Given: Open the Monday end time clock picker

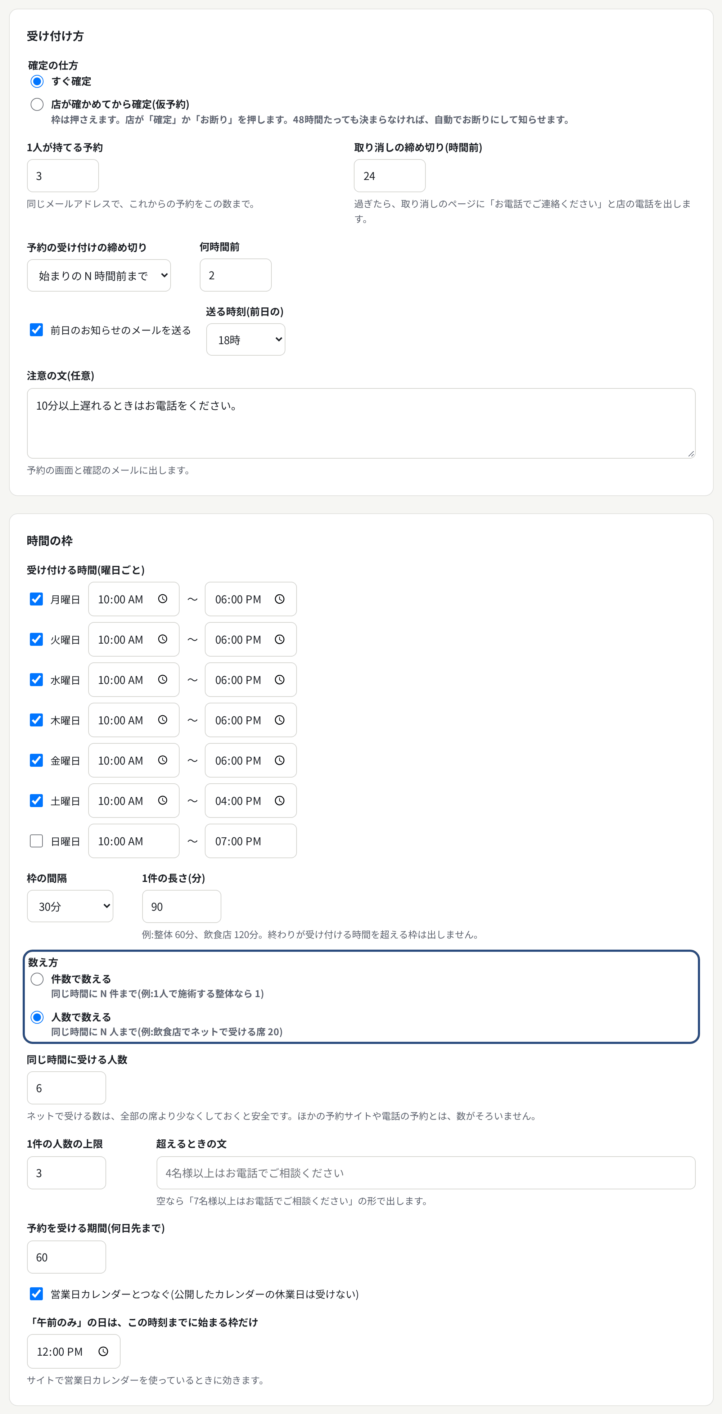Looking at the screenshot, I should tap(279, 599).
